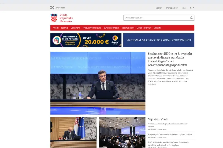Open the Kontakti menu
The image size is (223, 148).
157,28
